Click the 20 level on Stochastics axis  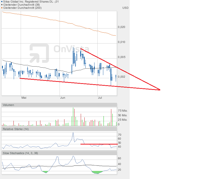119,170
